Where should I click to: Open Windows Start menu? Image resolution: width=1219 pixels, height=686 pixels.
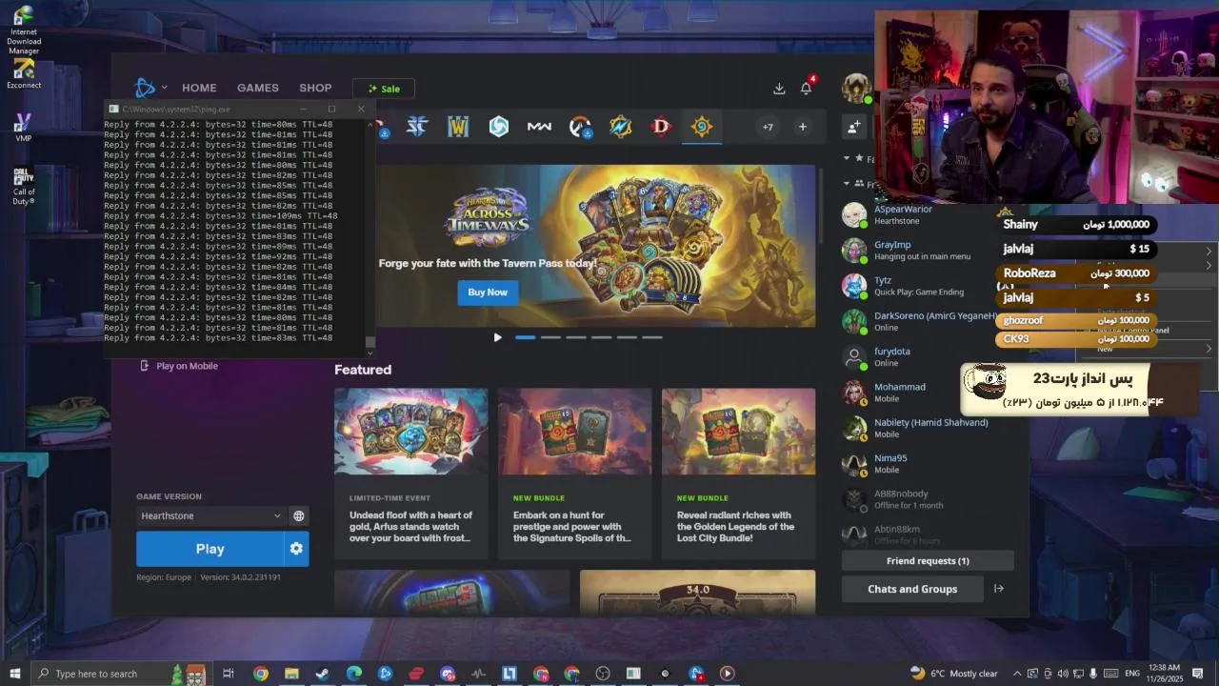click(x=15, y=674)
